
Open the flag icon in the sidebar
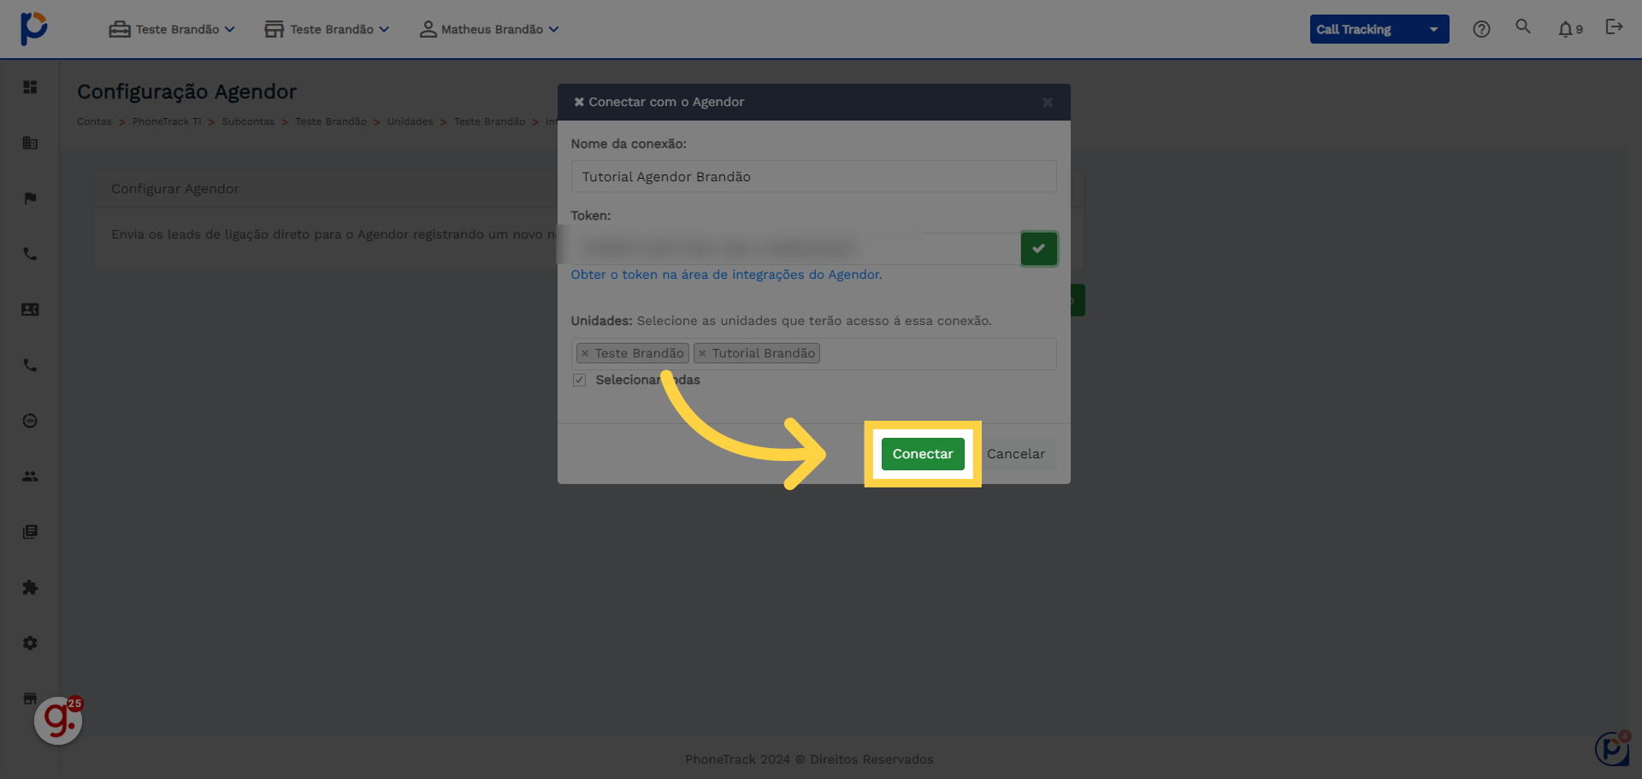coord(30,198)
